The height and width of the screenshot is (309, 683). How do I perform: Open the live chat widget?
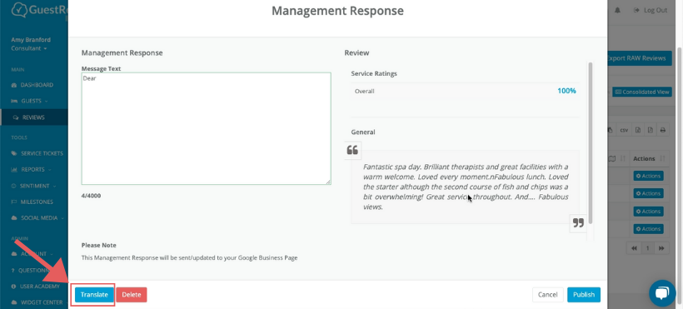[662, 293]
